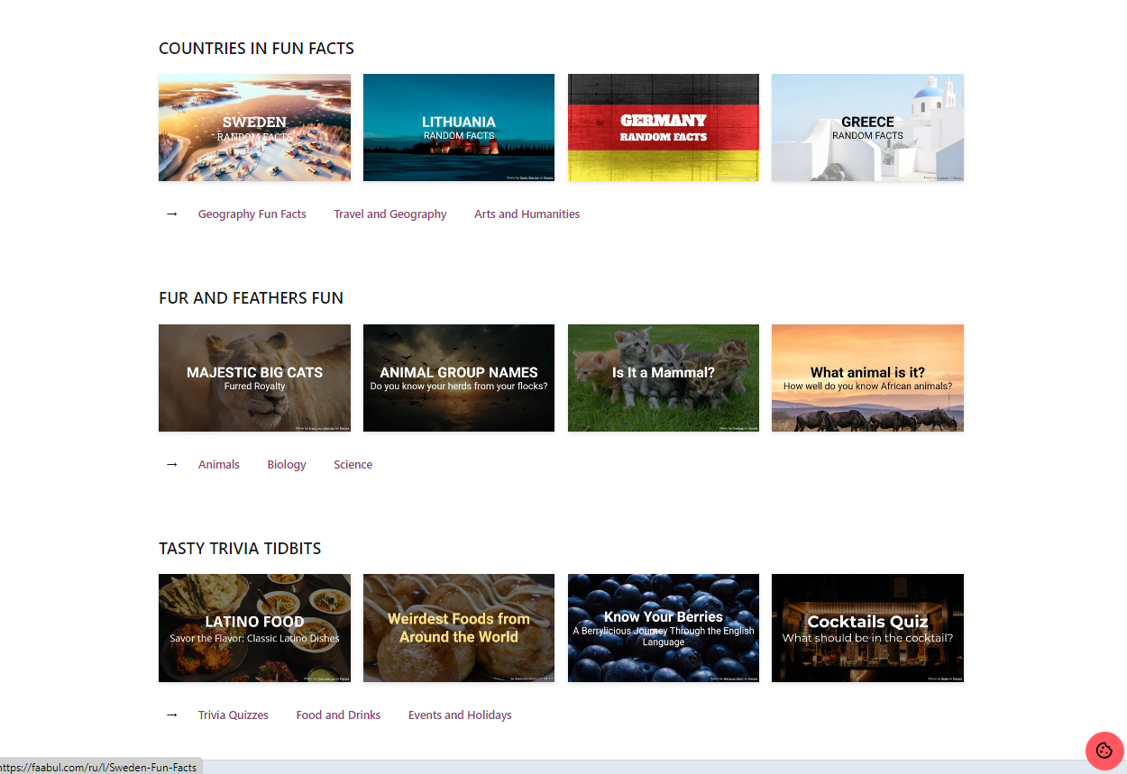This screenshot has height=774, width=1127.
Task: Visit Events and Holidays category
Action: 460,715
